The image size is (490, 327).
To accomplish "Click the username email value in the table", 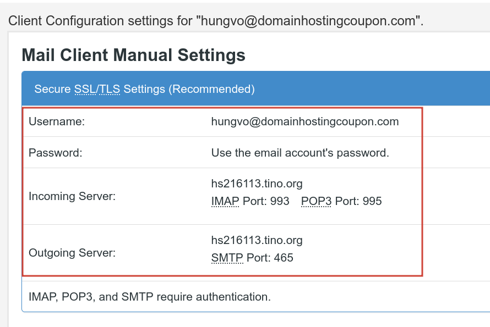I will [x=304, y=121].
